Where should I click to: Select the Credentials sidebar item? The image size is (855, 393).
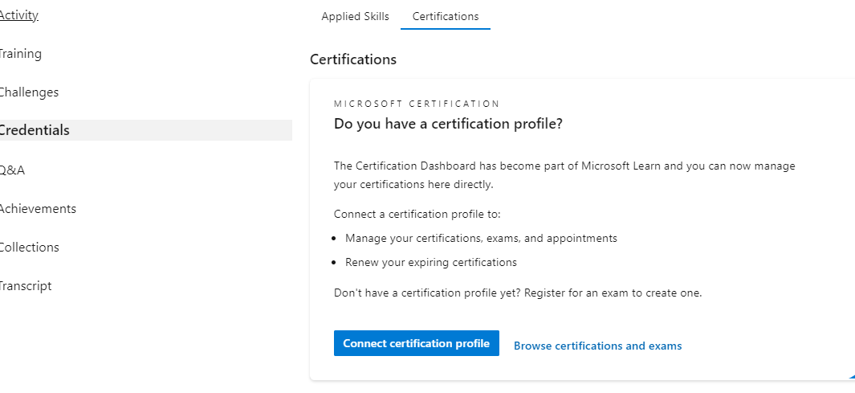(145, 130)
